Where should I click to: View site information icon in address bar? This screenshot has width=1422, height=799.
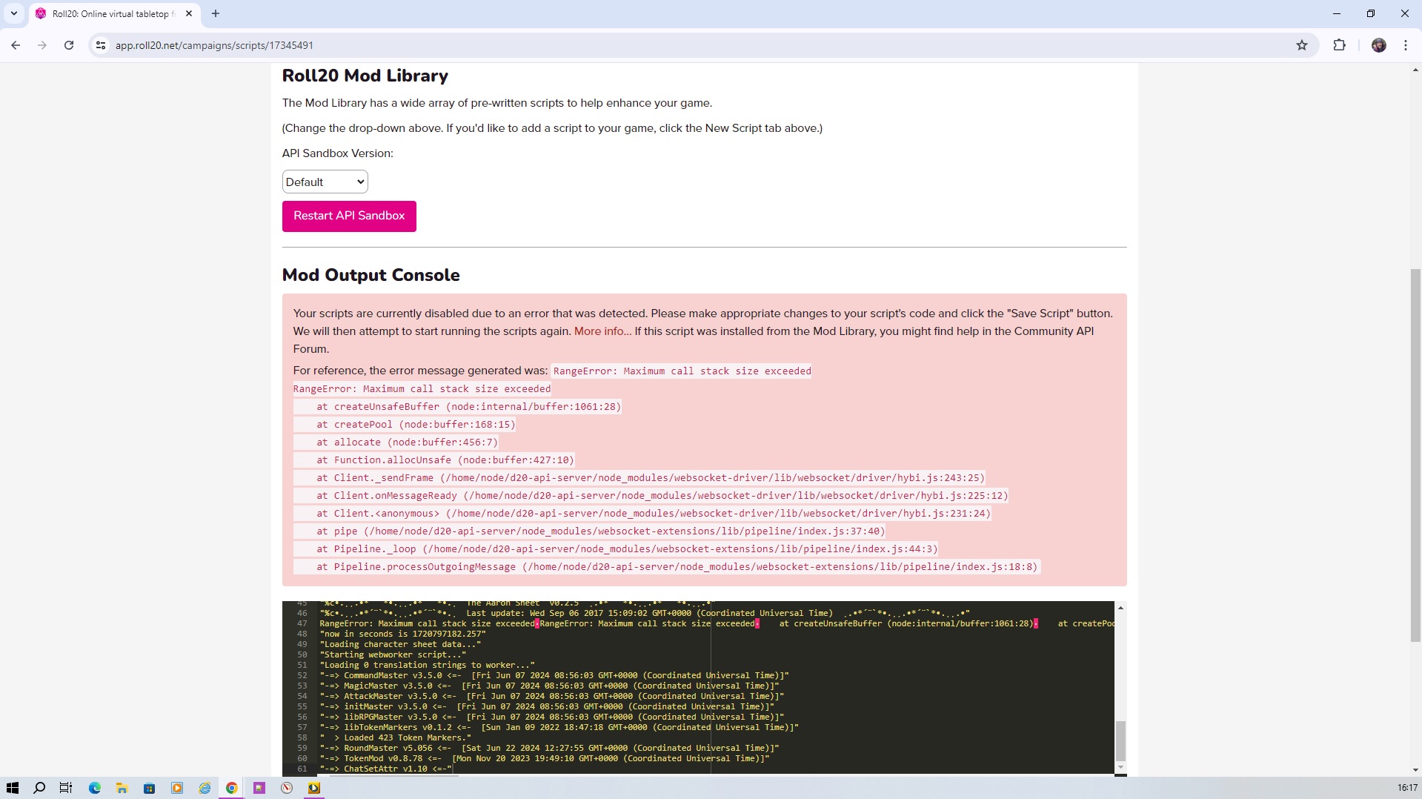pos(101,45)
